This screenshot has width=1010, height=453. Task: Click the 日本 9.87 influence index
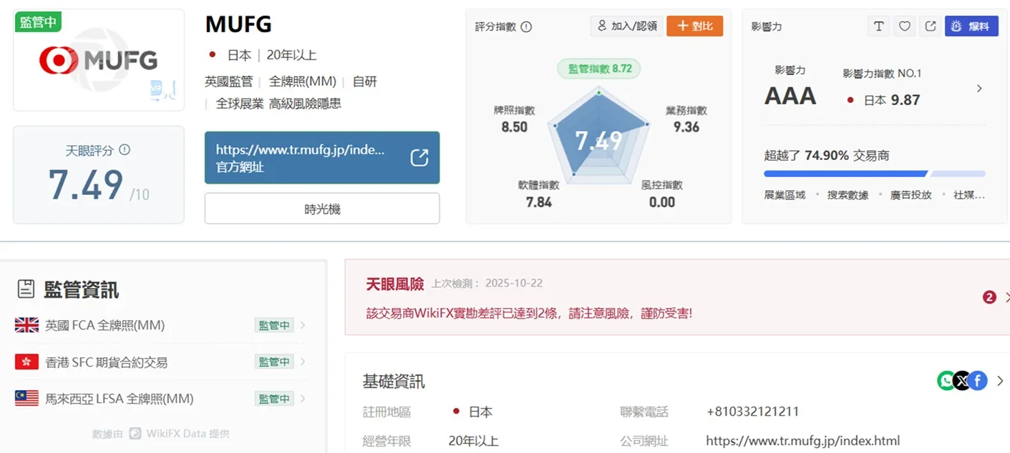[x=883, y=100]
